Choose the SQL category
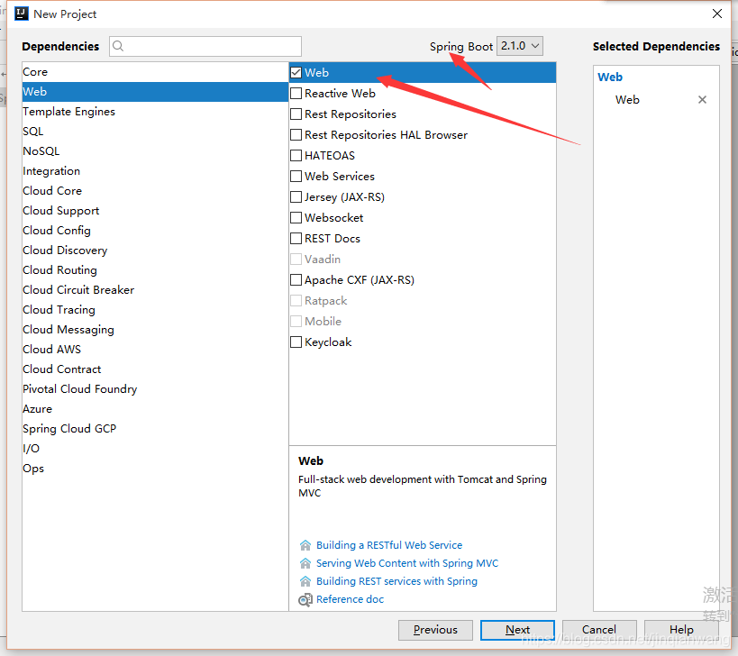This screenshot has height=656, width=738. pyautogui.click(x=155, y=132)
